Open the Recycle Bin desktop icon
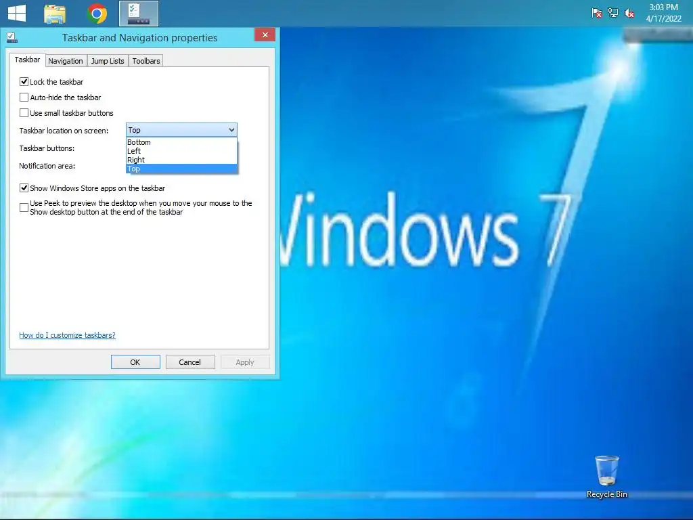 click(607, 477)
